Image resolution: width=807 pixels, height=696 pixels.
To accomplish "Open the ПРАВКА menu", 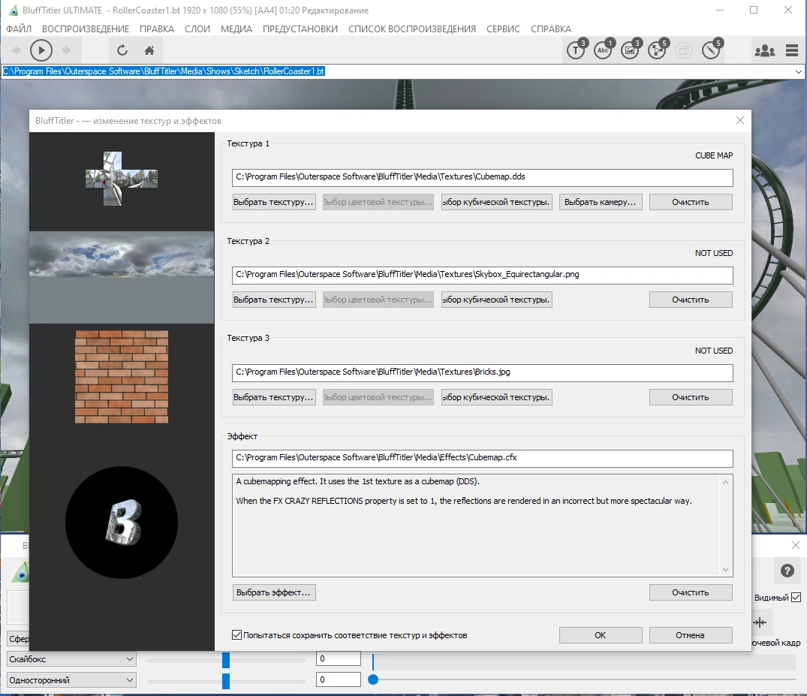I will (x=156, y=29).
